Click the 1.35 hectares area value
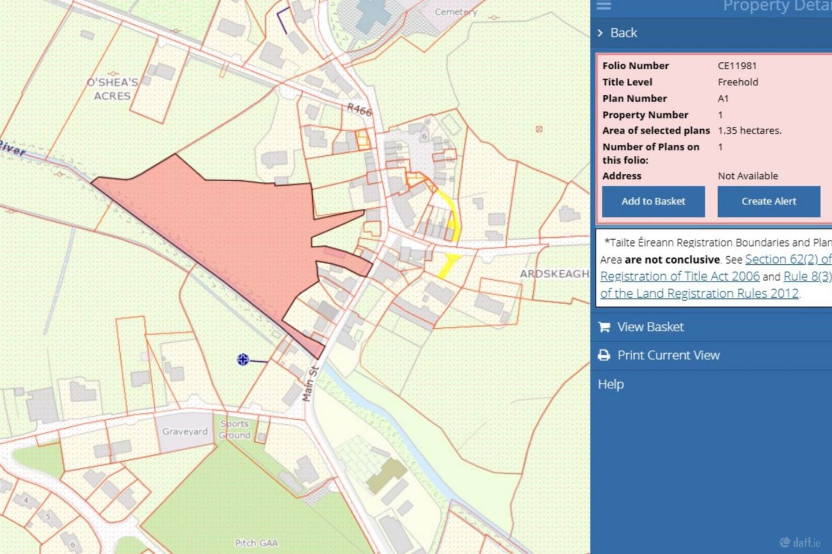Viewport: 832px width, 554px height. point(749,130)
